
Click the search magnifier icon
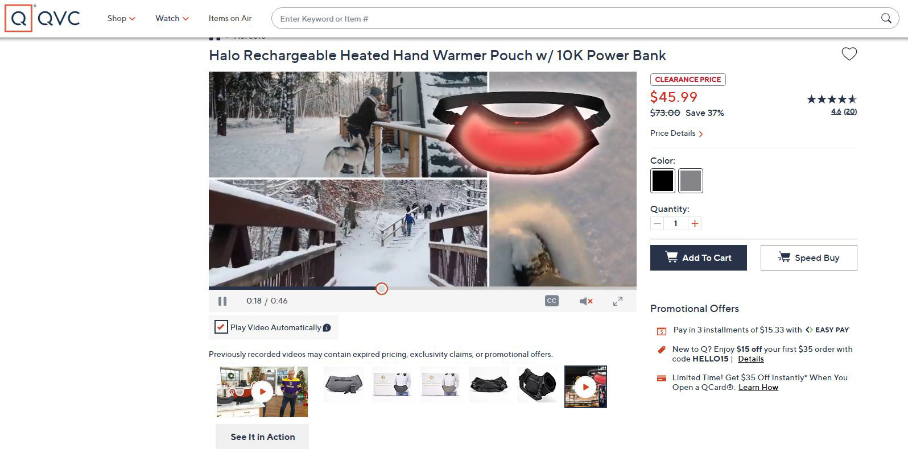point(886,18)
